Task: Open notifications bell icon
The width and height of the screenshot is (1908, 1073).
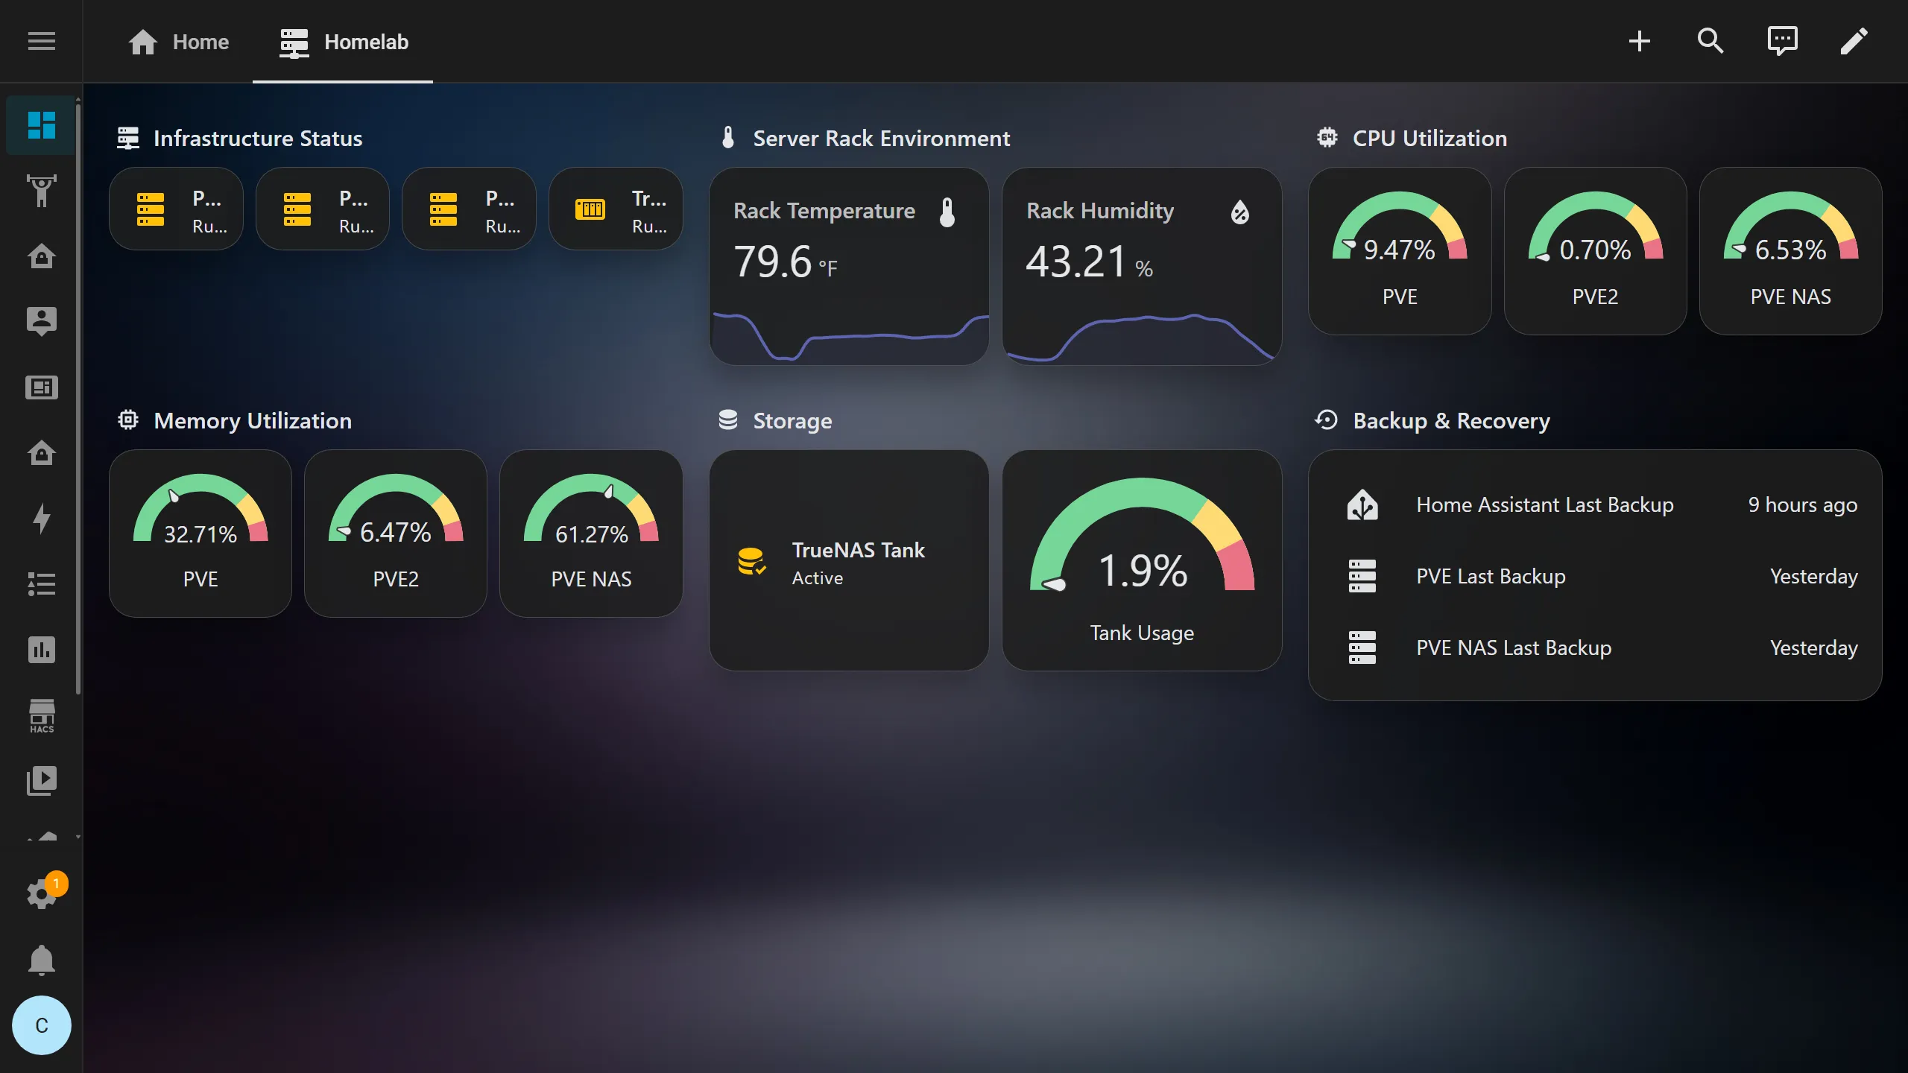Action: (x=41, y=960)
